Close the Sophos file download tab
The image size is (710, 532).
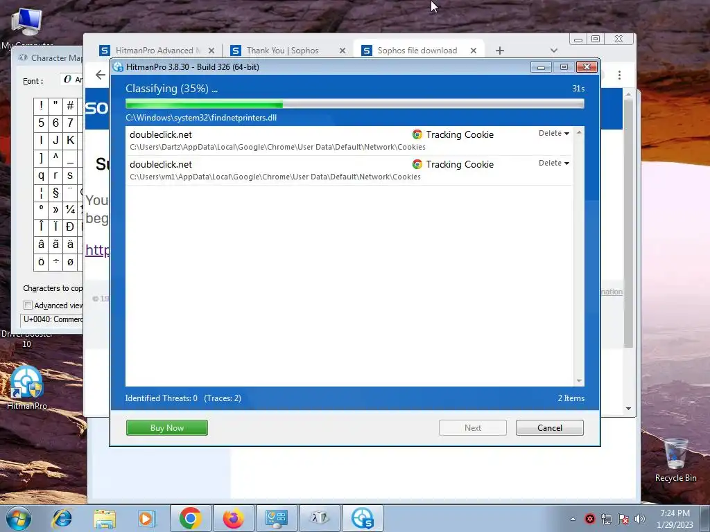(x=473, y=51)
